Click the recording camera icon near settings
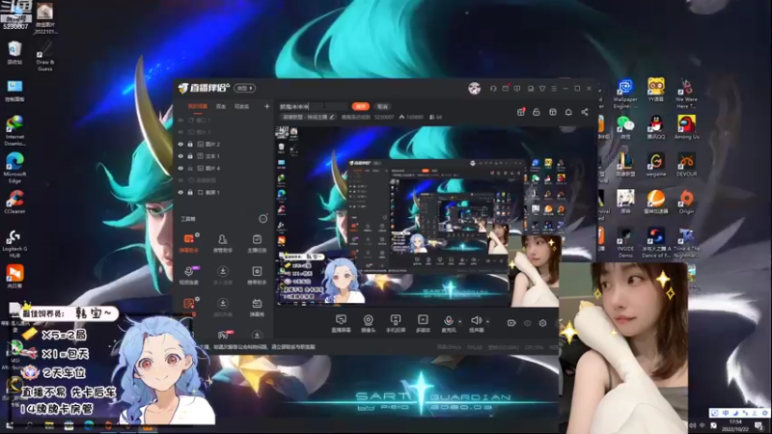The width and height of the screenshot is (772, 434). click(x=511, y=323)
